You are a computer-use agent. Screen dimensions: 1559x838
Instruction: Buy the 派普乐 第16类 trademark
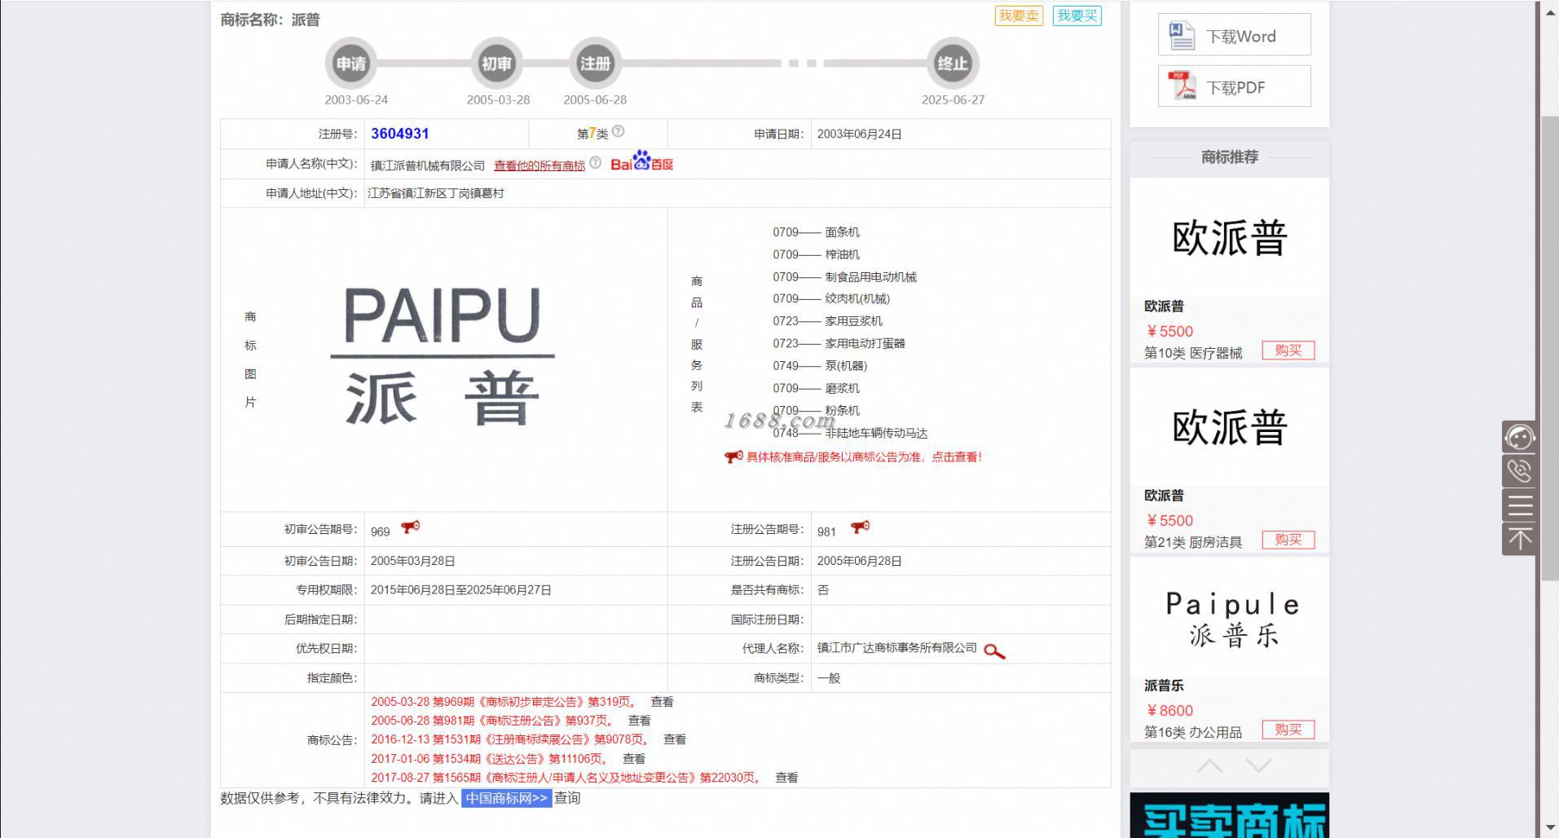[x=1288, y=730]
